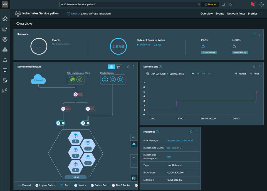Click the Jan 02, 10:58 start date field
Image resolution: width=267 pixels, height=191 pixels.
(x=158, y=74)
